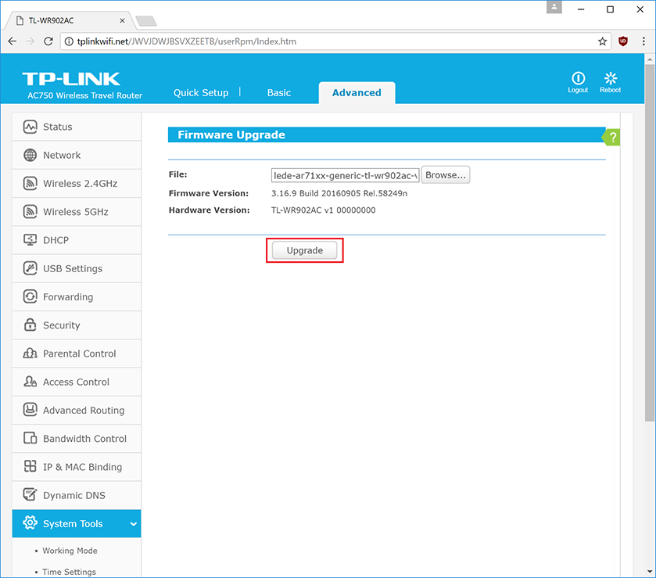Click the Firmware Upgrade heading

coord(231,135)
